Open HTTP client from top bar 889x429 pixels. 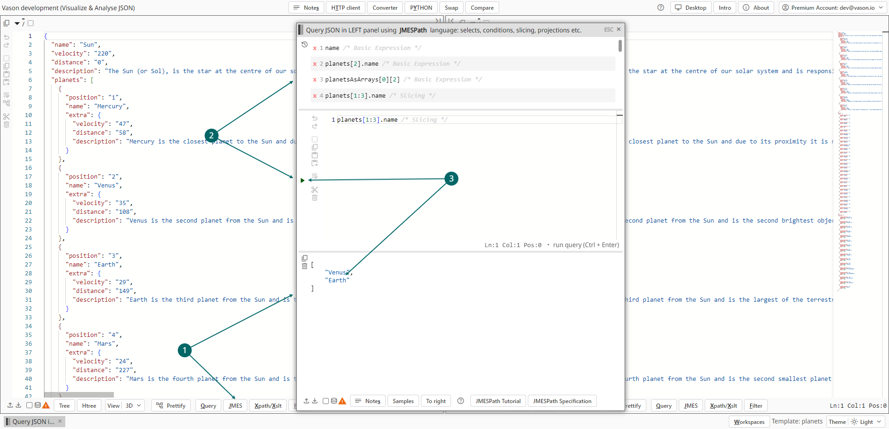pyautogui.click(x=345, y=7)
